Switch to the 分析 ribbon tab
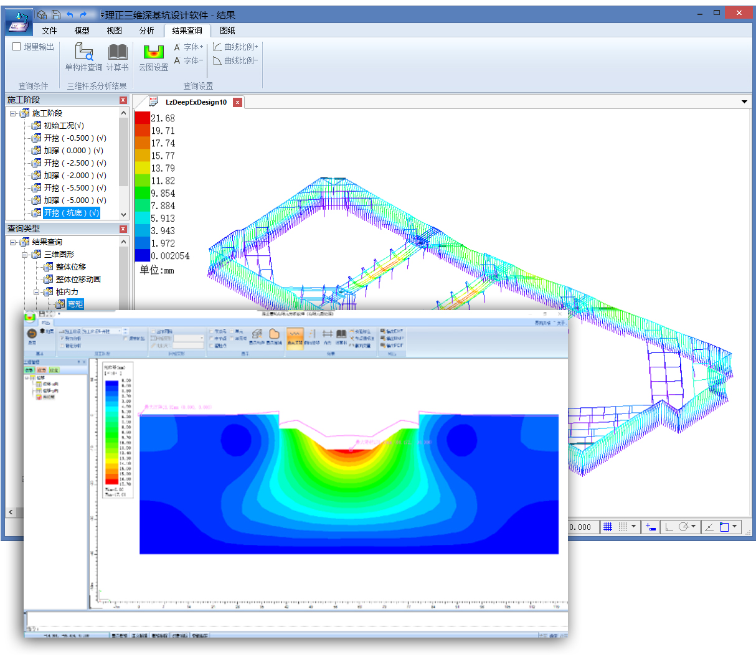756x655 pixels. coord(146,31)
